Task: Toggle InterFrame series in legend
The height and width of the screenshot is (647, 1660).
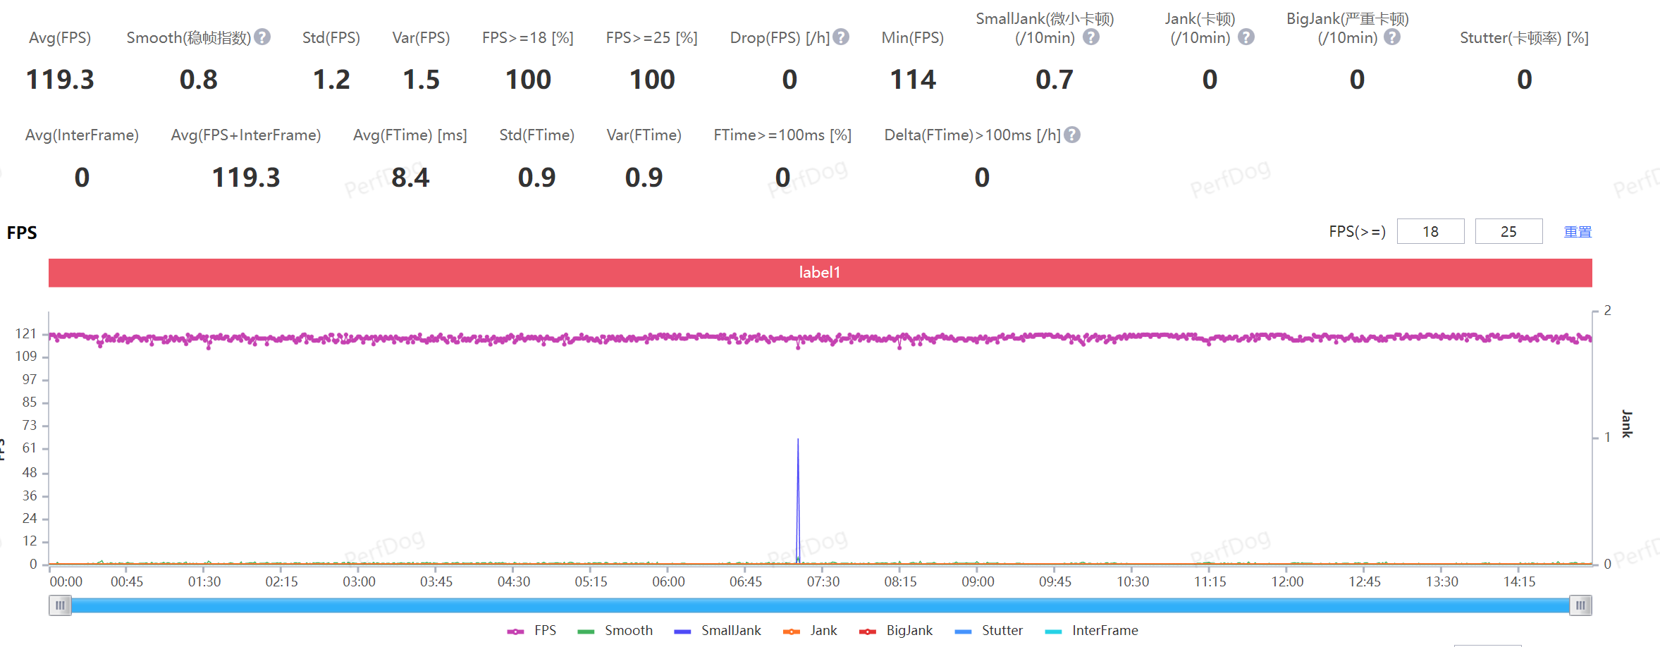Action: (x=1092, y=631)
